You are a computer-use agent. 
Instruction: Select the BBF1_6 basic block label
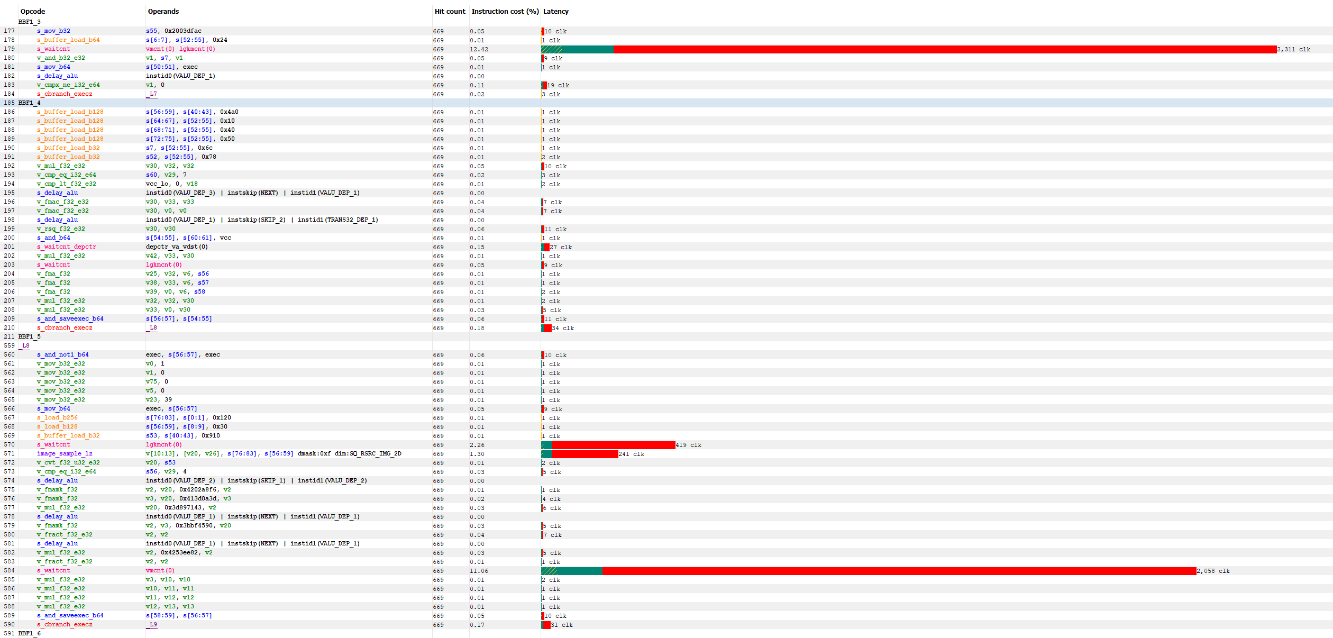click(30, 633)
